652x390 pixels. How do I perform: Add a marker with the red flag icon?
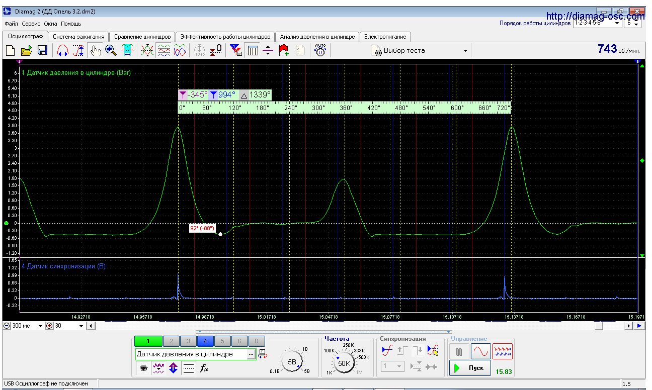tap(284, 50)
